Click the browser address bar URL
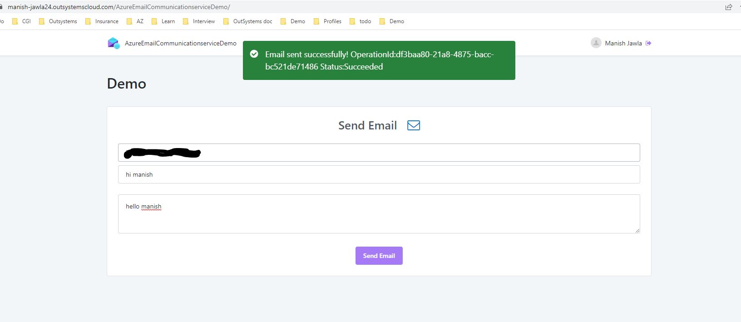The width and height of the screenshot is (741, 322). tap(119, 7)
